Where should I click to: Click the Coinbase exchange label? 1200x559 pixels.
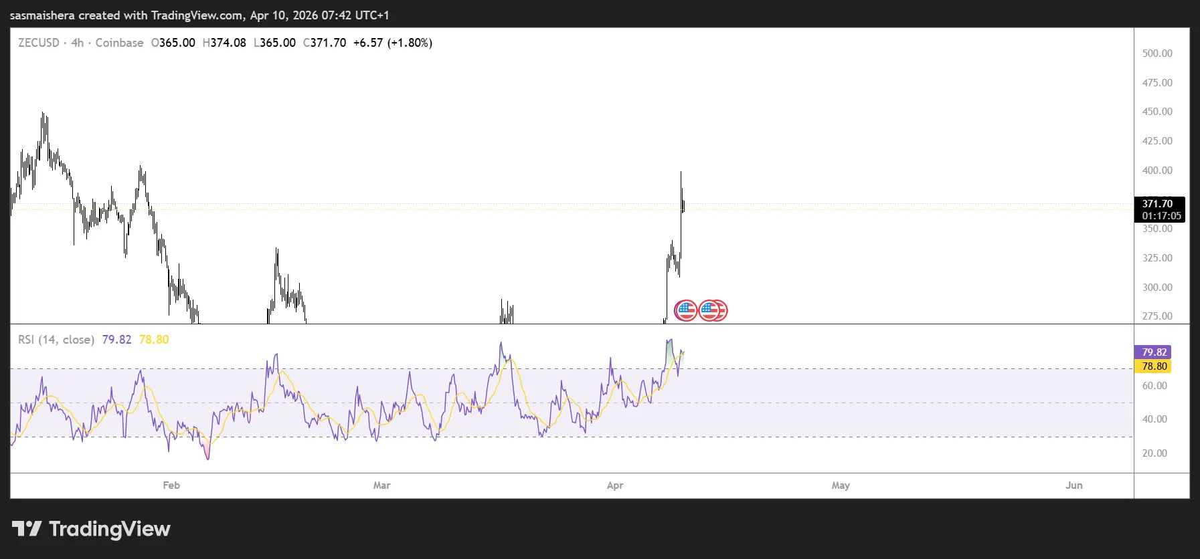[119, 43]
